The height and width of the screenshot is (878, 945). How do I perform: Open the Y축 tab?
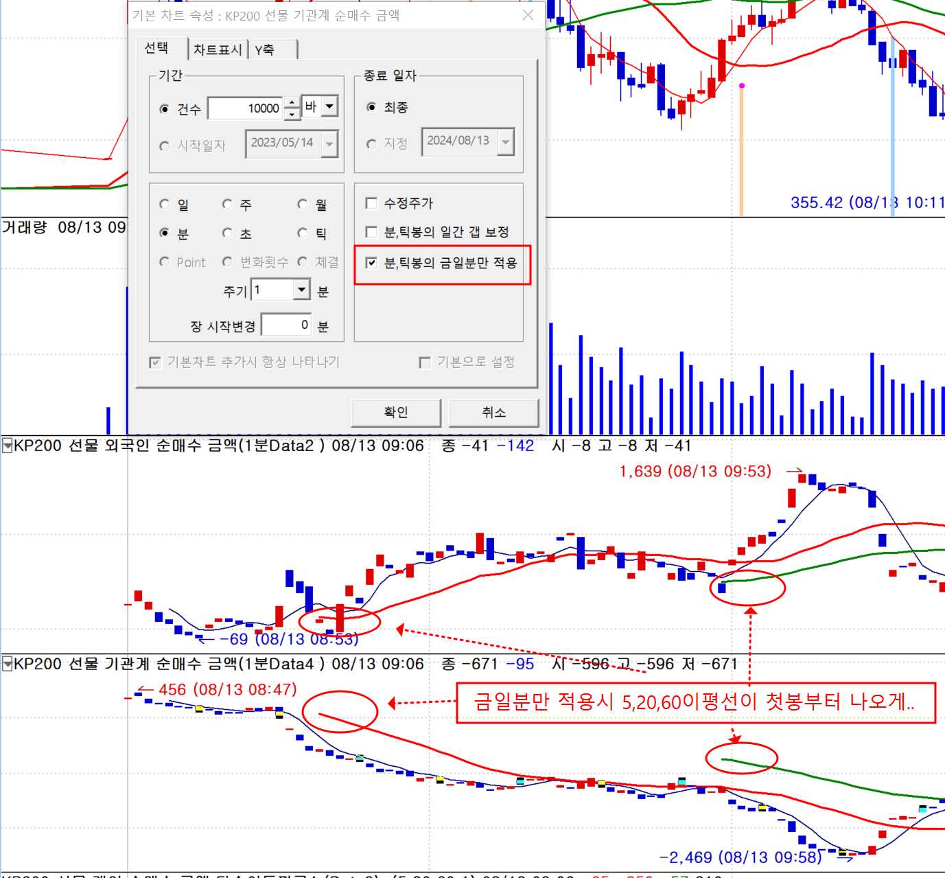[265, 49]
